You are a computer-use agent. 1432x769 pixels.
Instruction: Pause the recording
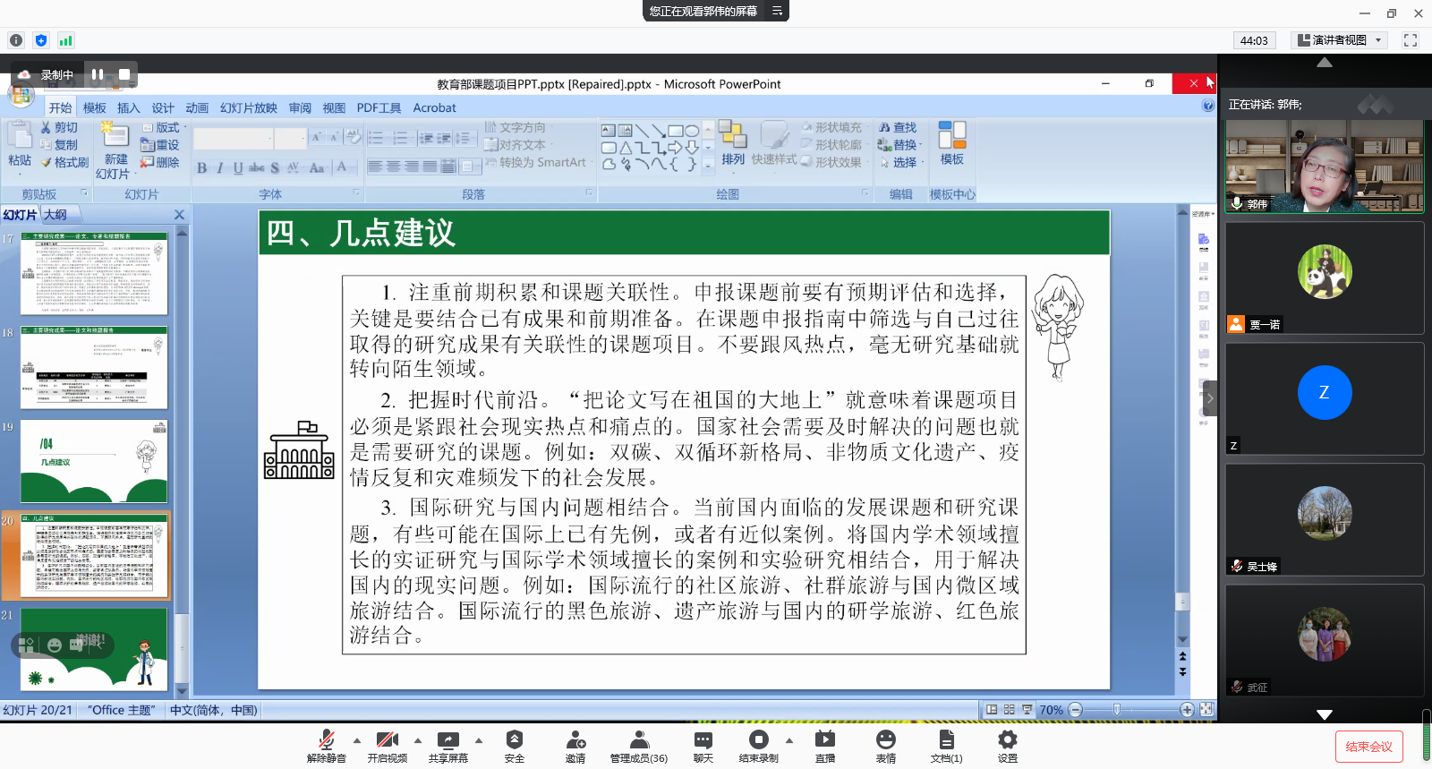point(98,74)
